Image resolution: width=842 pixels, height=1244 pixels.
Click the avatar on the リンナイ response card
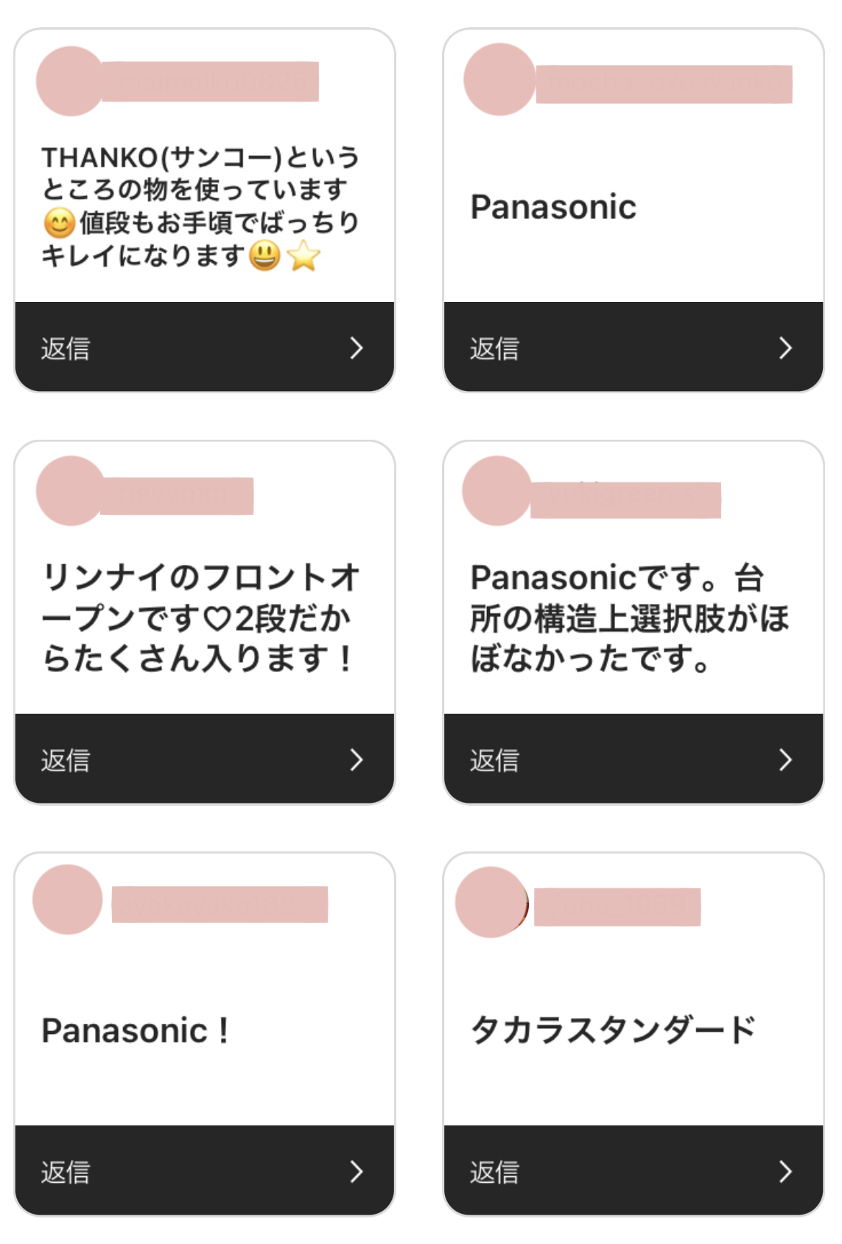click(71, 491)
